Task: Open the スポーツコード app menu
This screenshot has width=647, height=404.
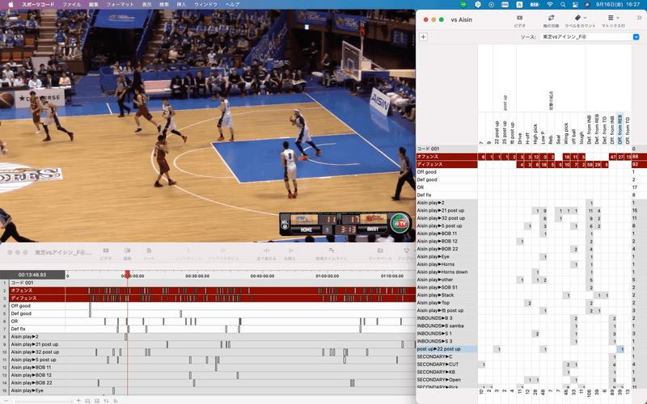Action: pos(38,5)
